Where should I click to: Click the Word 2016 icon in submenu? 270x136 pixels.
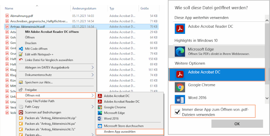100,118
